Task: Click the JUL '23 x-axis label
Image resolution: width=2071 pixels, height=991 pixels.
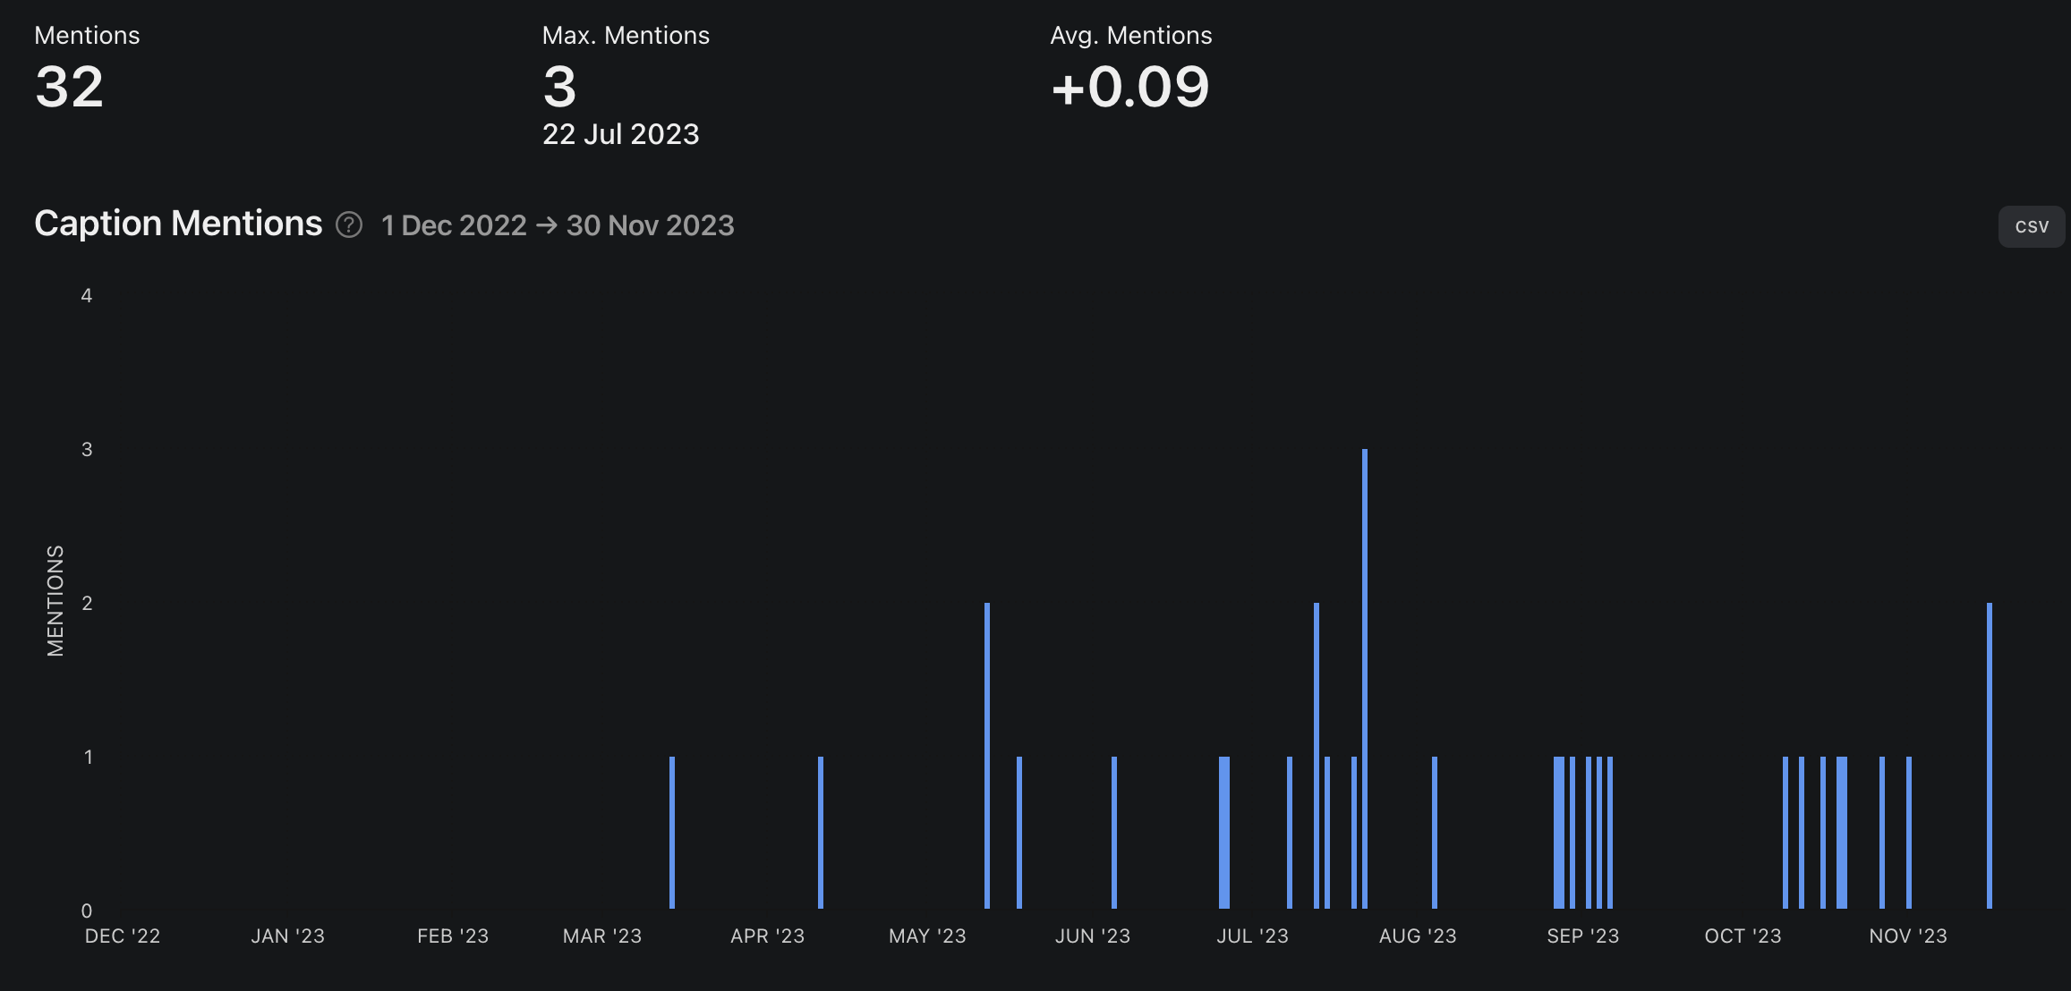Action: click(1252, 936)
